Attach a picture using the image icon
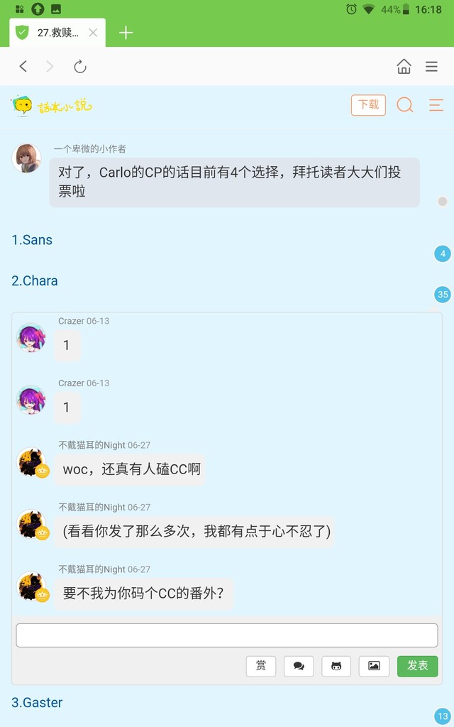 (374, 666)
